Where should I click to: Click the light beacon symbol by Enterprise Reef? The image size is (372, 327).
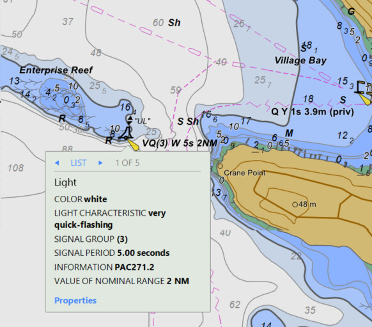click(126, 133)
